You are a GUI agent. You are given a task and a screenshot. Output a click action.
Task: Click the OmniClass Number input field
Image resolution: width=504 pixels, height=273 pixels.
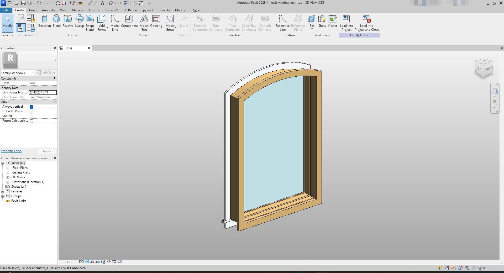point(43,92)
